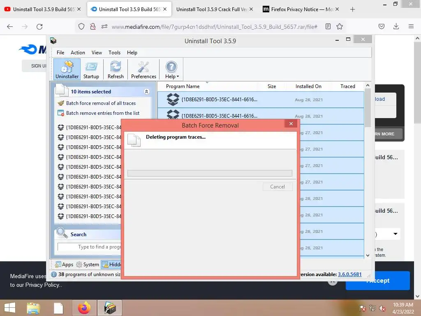Click the deletion progress bar
421x316 pixels.
click(x=210, y=173)
